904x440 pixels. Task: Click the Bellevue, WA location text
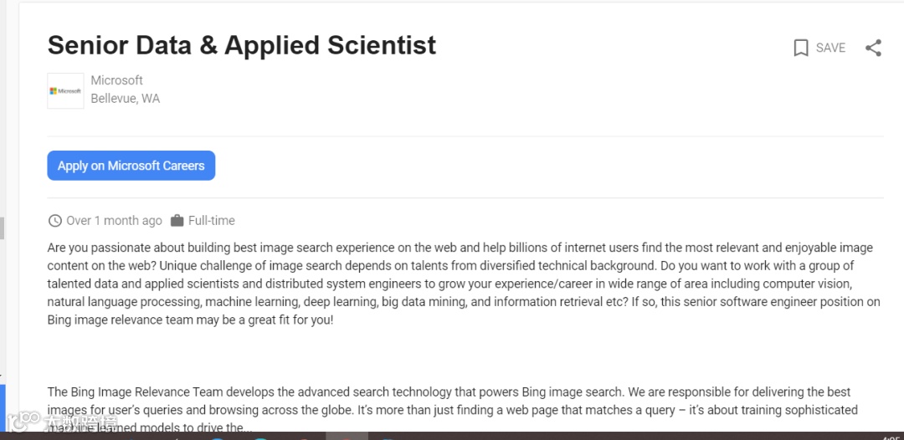pyautogui.click(x=125, y=99)
